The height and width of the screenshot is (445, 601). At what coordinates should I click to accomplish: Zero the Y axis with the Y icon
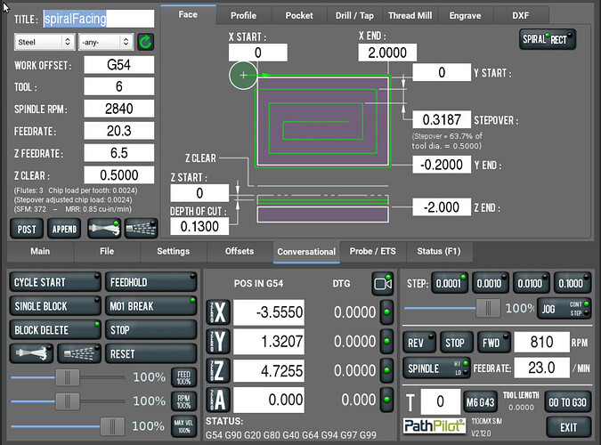point(218,341)
